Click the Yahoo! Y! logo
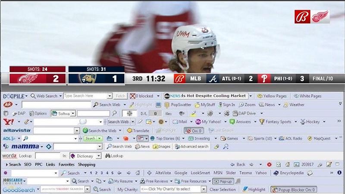This screenshot has width=345, height=194. (9, 122)
